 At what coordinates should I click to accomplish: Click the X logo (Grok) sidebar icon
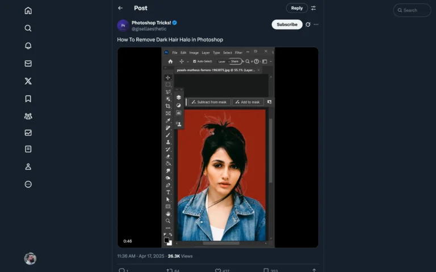coord(28,81)
